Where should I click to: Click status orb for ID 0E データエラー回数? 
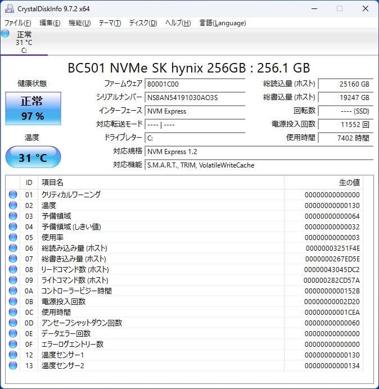[x=13, y=333]
